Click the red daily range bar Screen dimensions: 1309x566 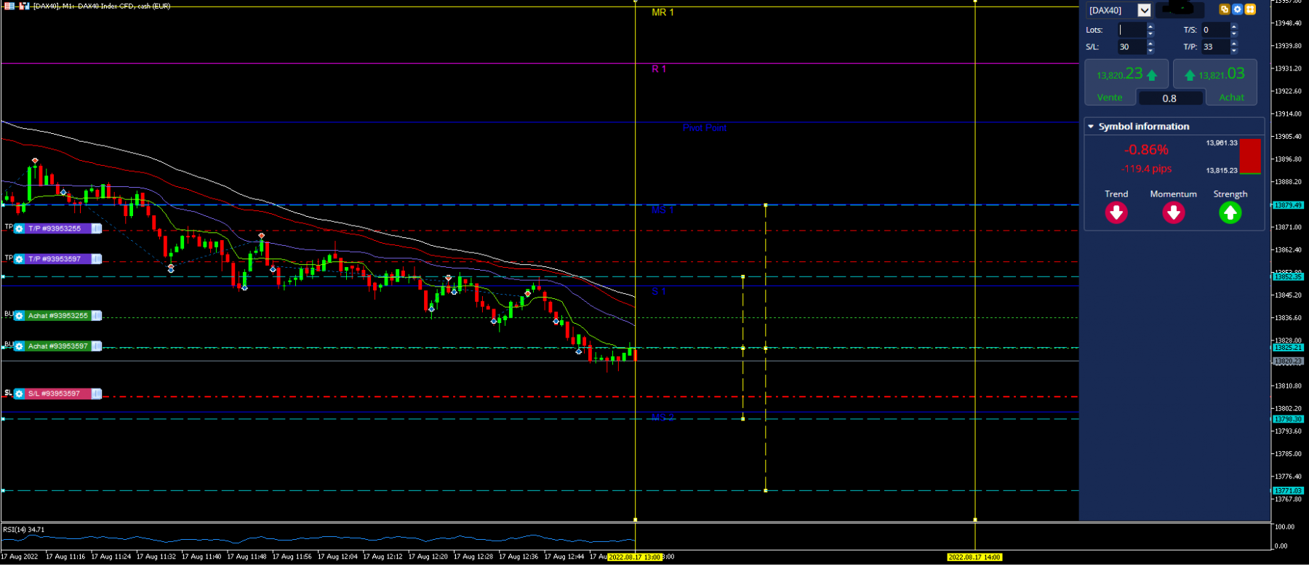(1250, 156)
